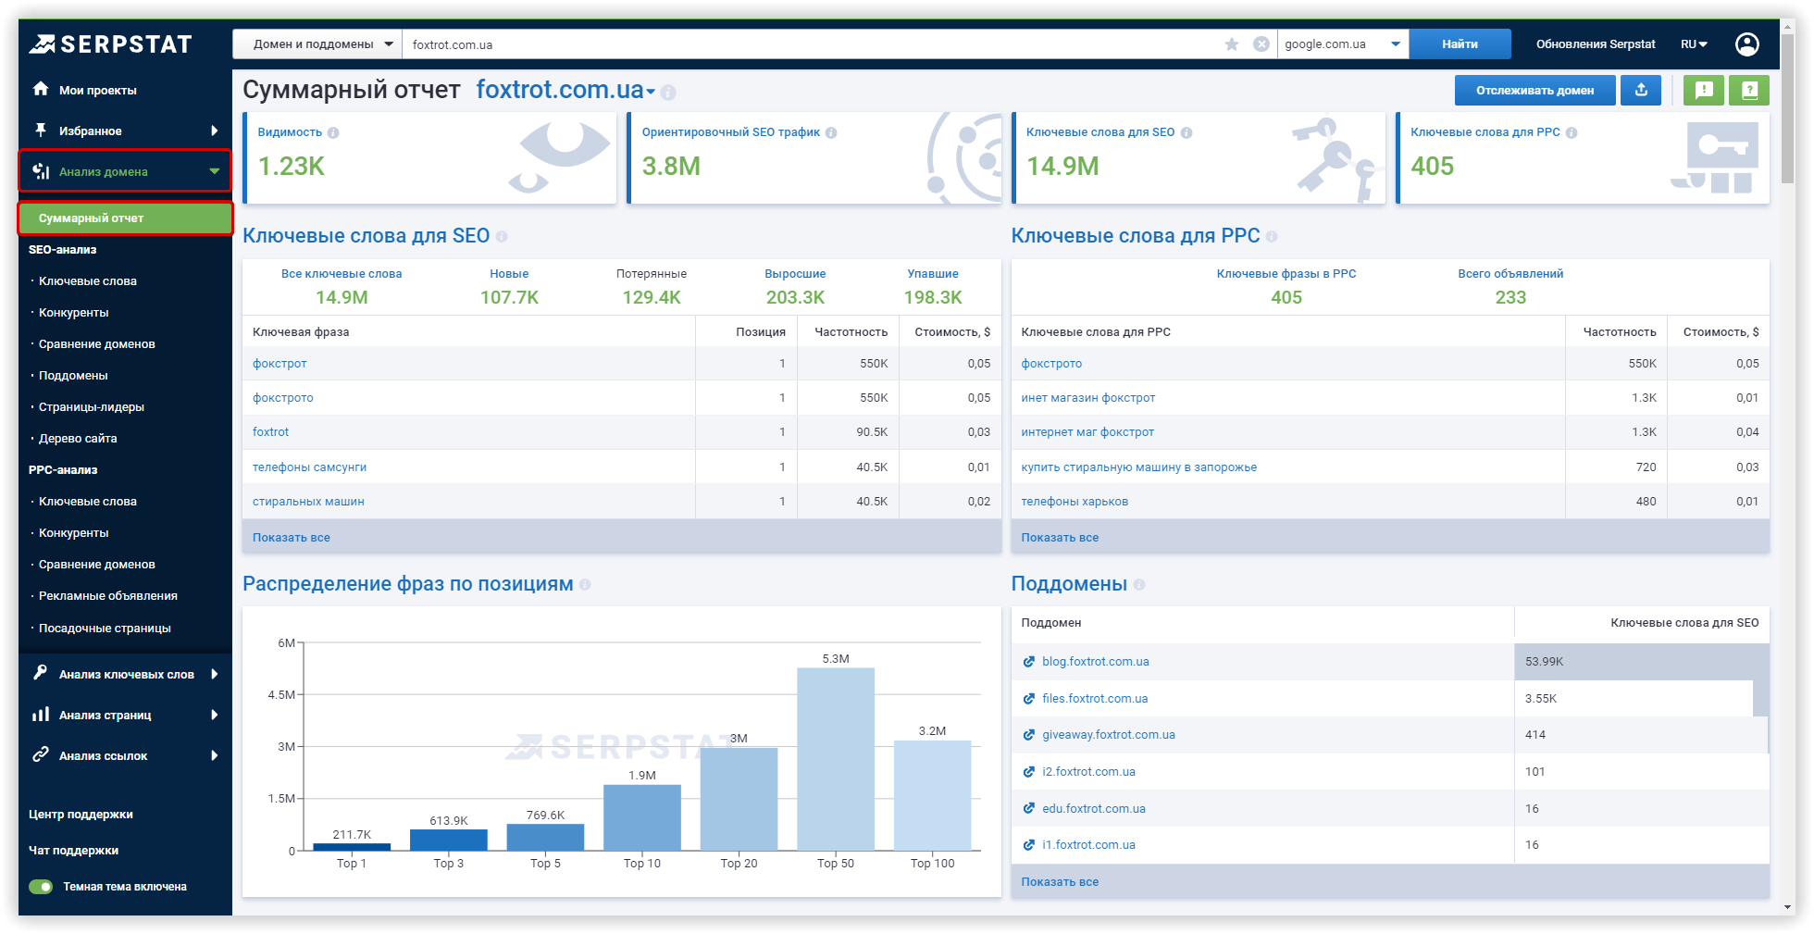Open external link icon for i2.foxtrot.com.ua
The width and height of the screenshot is (1814, 934).
(1029, 772)
